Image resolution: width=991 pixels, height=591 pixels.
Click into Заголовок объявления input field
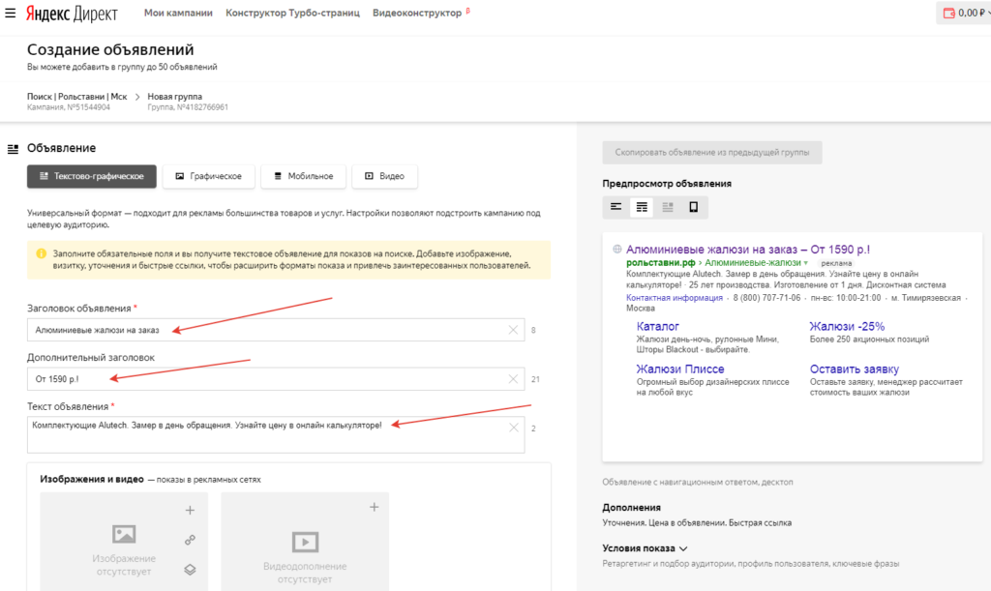276,330
